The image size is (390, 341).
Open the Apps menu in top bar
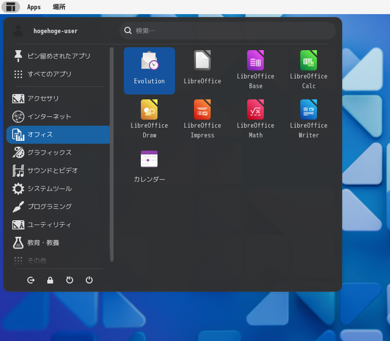[x=34, y=7]
